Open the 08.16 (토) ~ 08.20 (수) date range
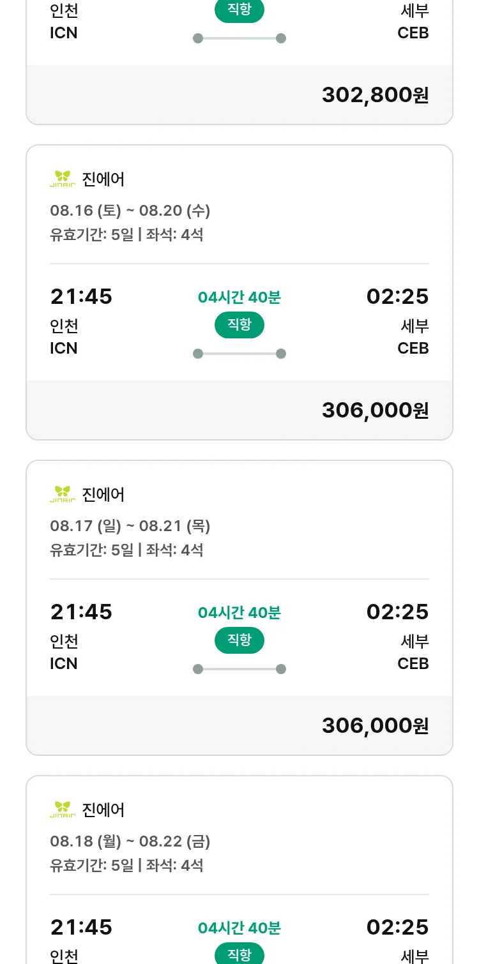Screen dimensions: 479x964 (130, 210)
